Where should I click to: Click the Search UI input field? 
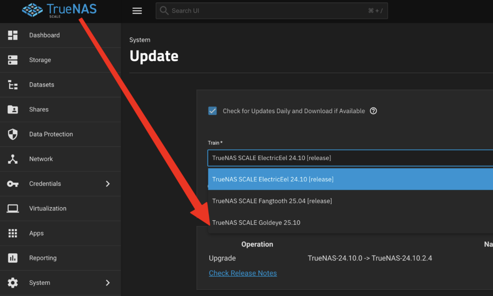pos(268,11)
